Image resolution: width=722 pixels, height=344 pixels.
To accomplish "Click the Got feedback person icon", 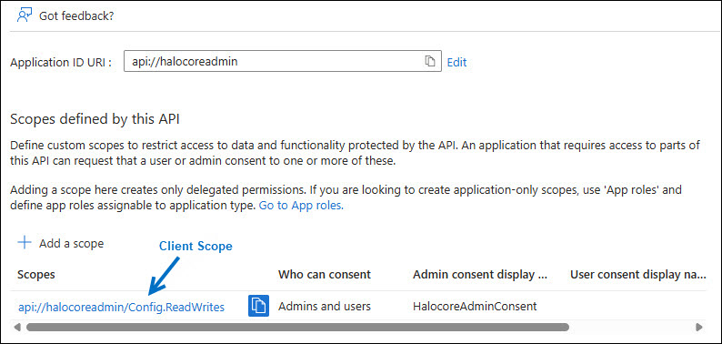I will [x=24, y=15].
